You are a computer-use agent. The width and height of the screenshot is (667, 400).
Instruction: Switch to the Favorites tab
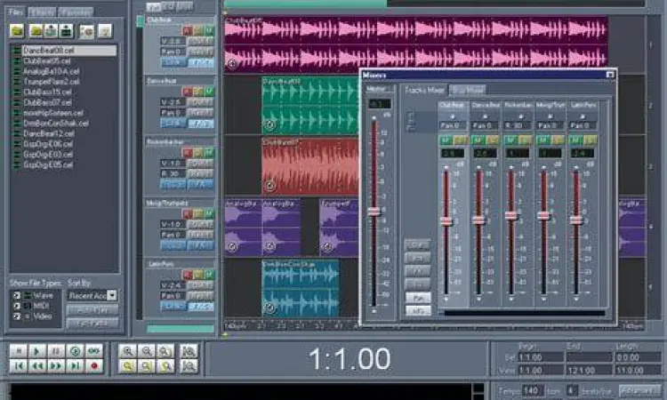point(76,12)
